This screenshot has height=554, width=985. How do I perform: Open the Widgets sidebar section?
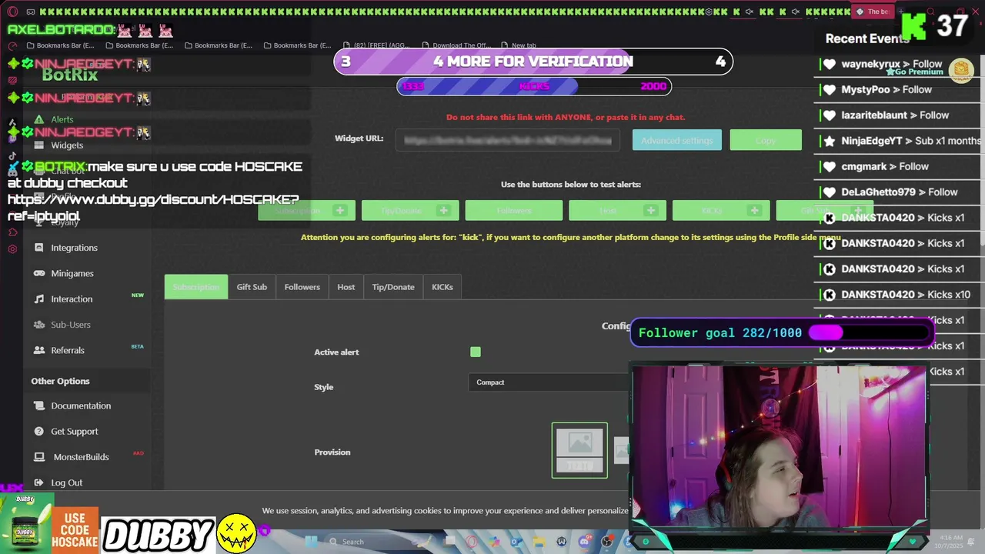[x=66, y=145]
